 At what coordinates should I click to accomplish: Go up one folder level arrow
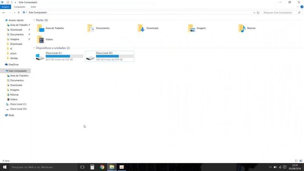click(19, 13)
